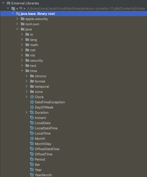This screenshot has height=177, width=147.
Task: Click the JDK 11 library icon
Action: point(13,9)
